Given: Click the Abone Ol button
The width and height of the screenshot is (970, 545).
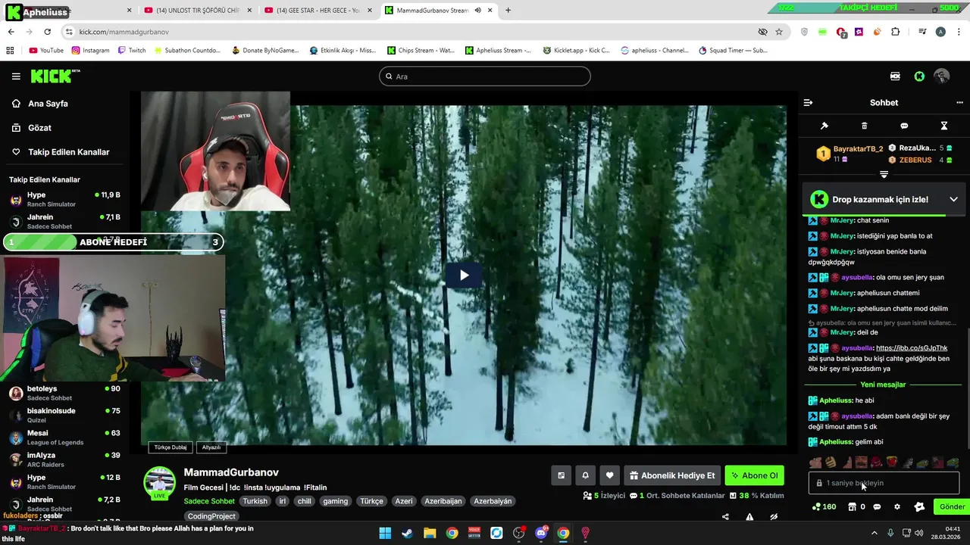Looking at the screenshot, I should (x=754, y=475).
